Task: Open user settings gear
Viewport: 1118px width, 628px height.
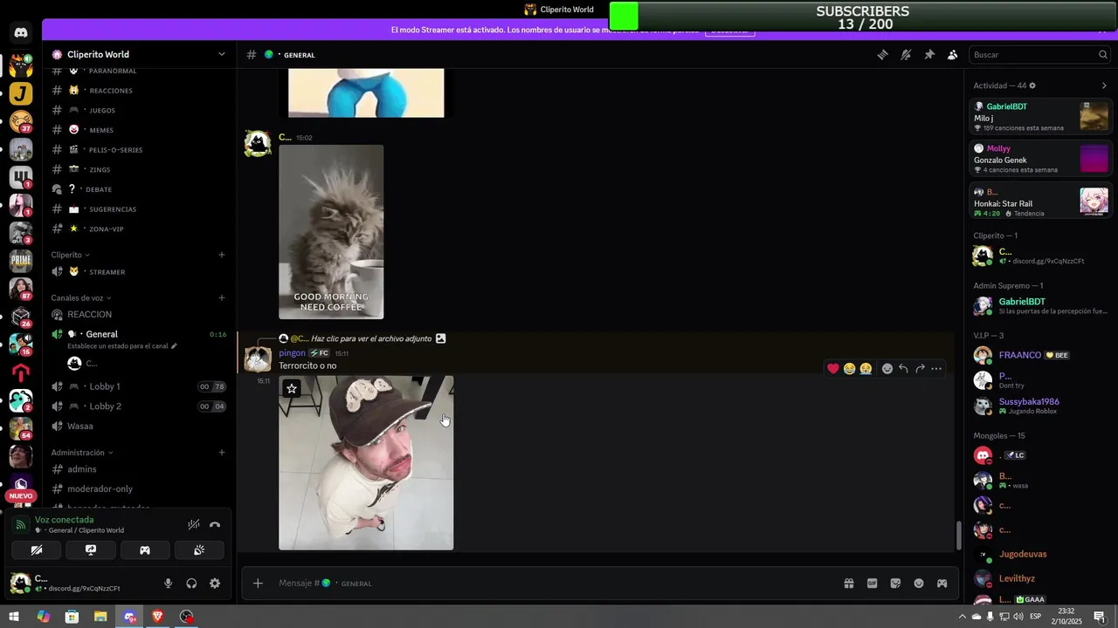Action: [215, 584]
